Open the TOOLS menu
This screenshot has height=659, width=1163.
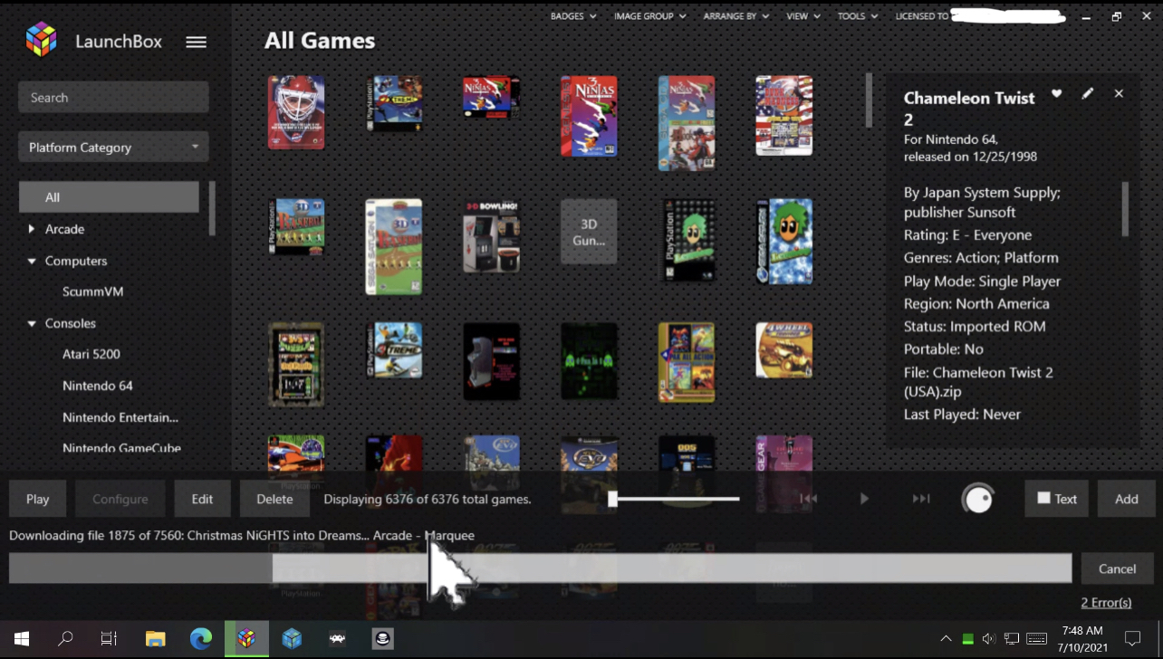pyautogui.click(x=857, y=16)
